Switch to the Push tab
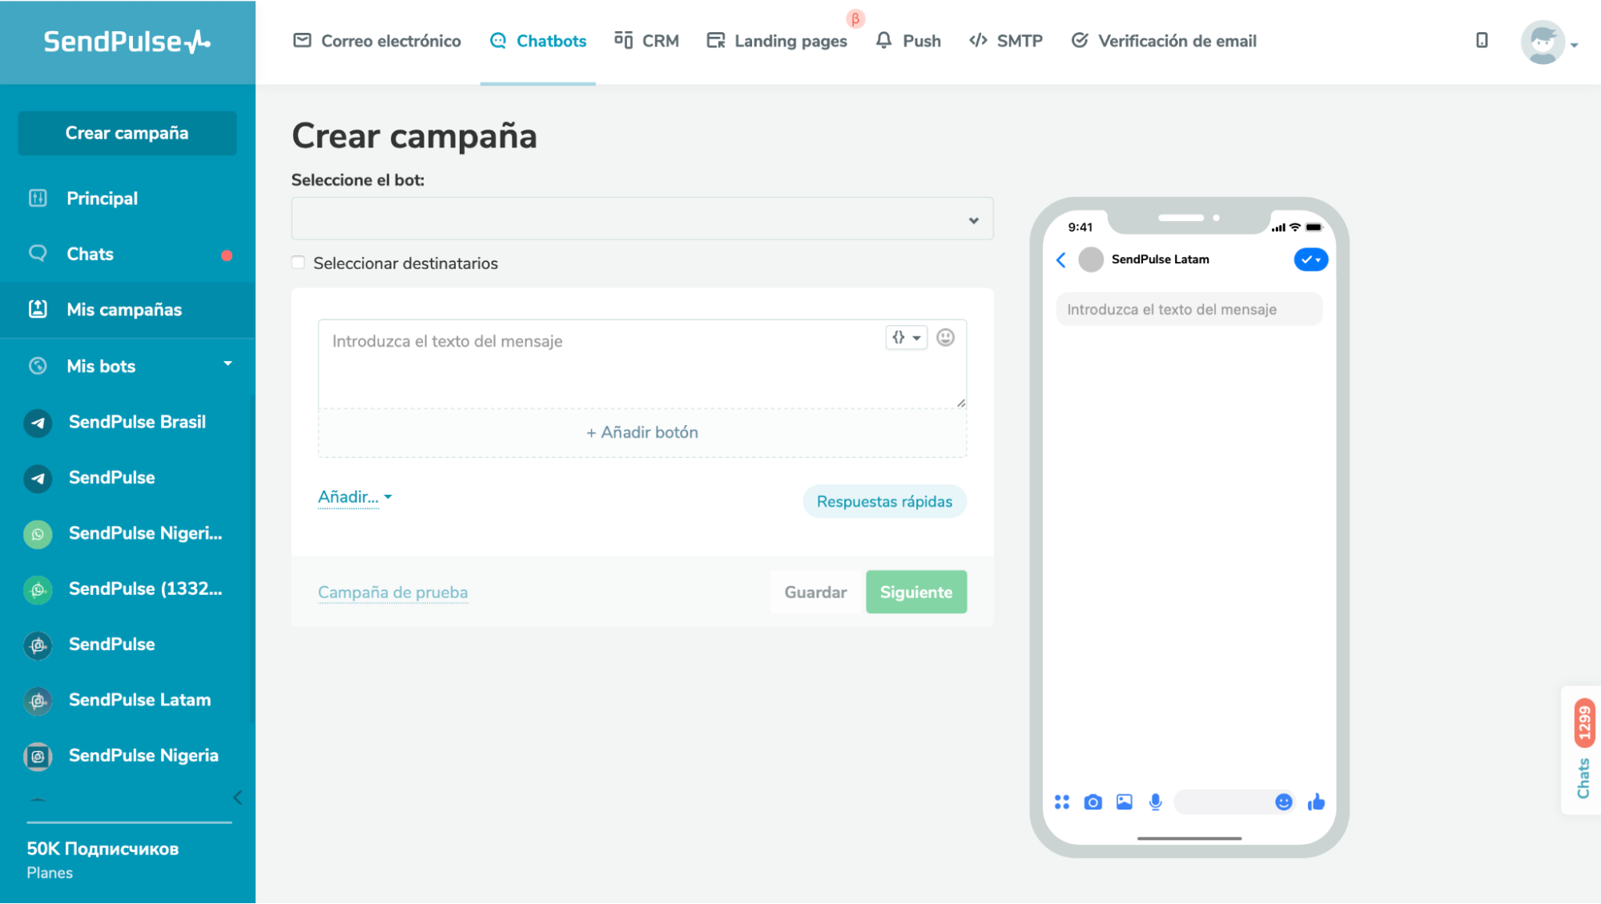Image resolution: width=1601 pixels, height=904 pixels. pos(907,41)
